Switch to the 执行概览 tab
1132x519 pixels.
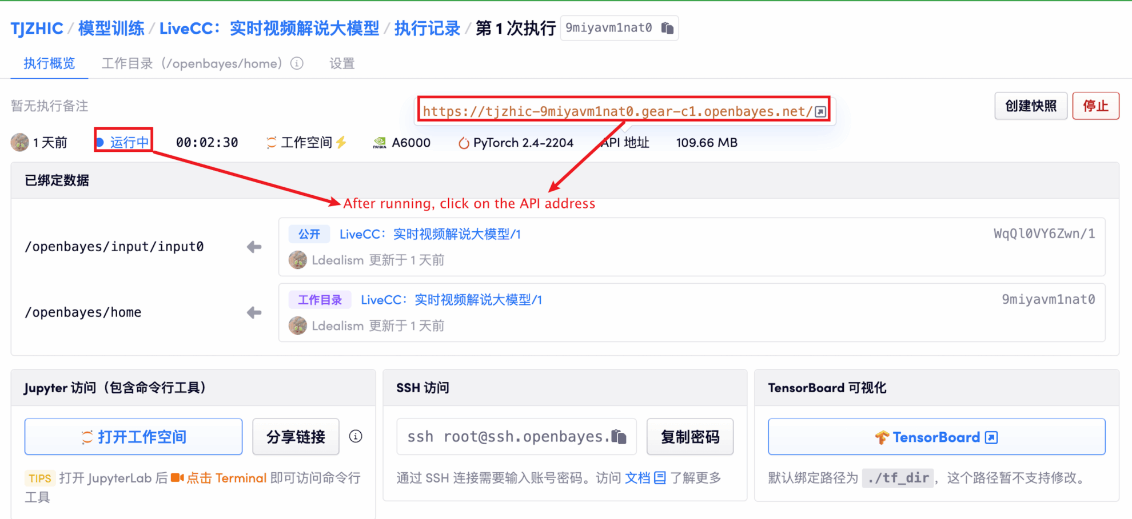pos(49,63)
